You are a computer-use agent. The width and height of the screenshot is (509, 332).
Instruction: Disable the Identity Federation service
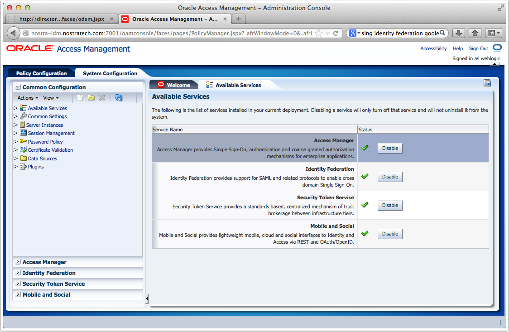[x=389, y=177]
